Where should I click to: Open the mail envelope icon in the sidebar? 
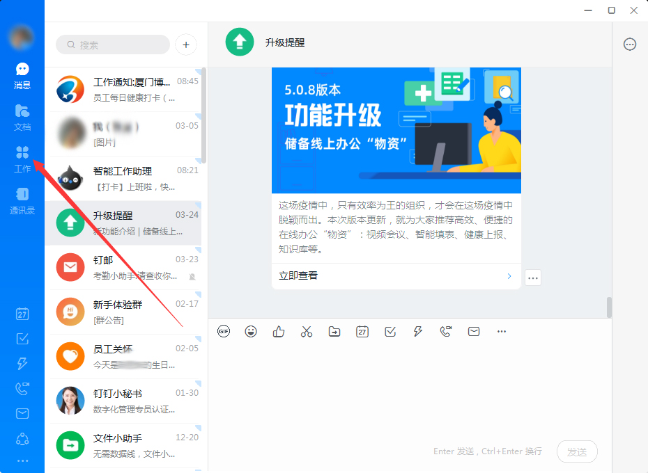pyautogui.click(x=22, y=413)
